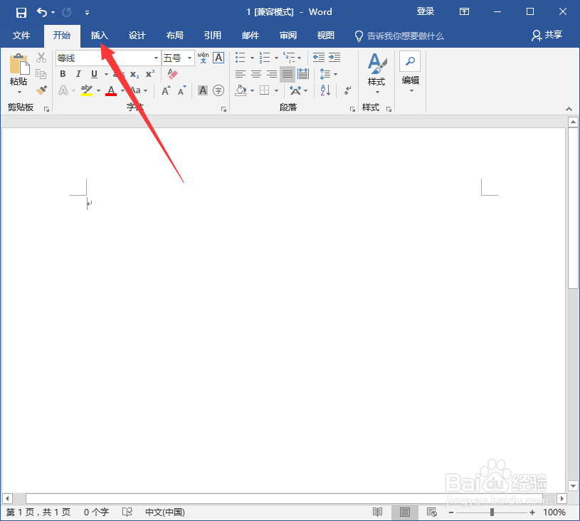Click the ribbon display options button
This screenshot has height=521, width=580.
click(x=464, y=12)
